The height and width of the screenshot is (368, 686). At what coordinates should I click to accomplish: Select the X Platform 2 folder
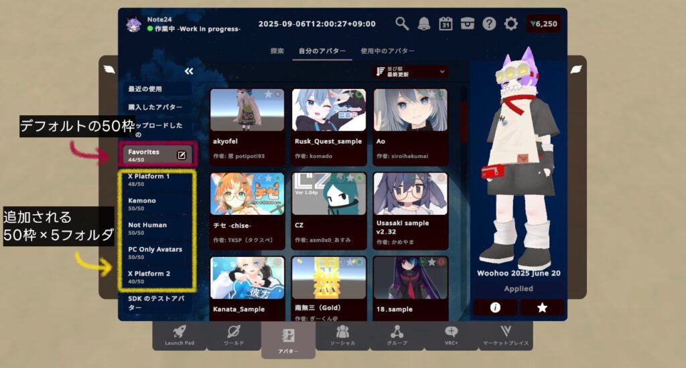pyautogui.click(x=157, y=277)
